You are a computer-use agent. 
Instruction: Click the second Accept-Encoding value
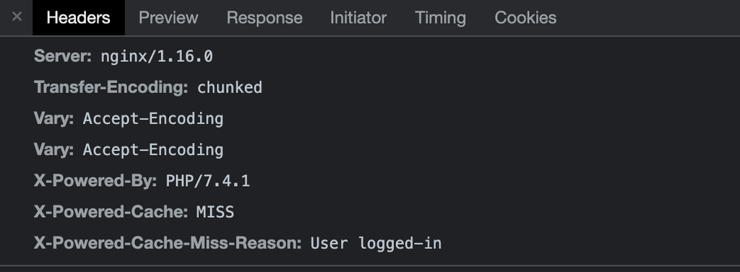pyautogui.click(x=153, y=150)
